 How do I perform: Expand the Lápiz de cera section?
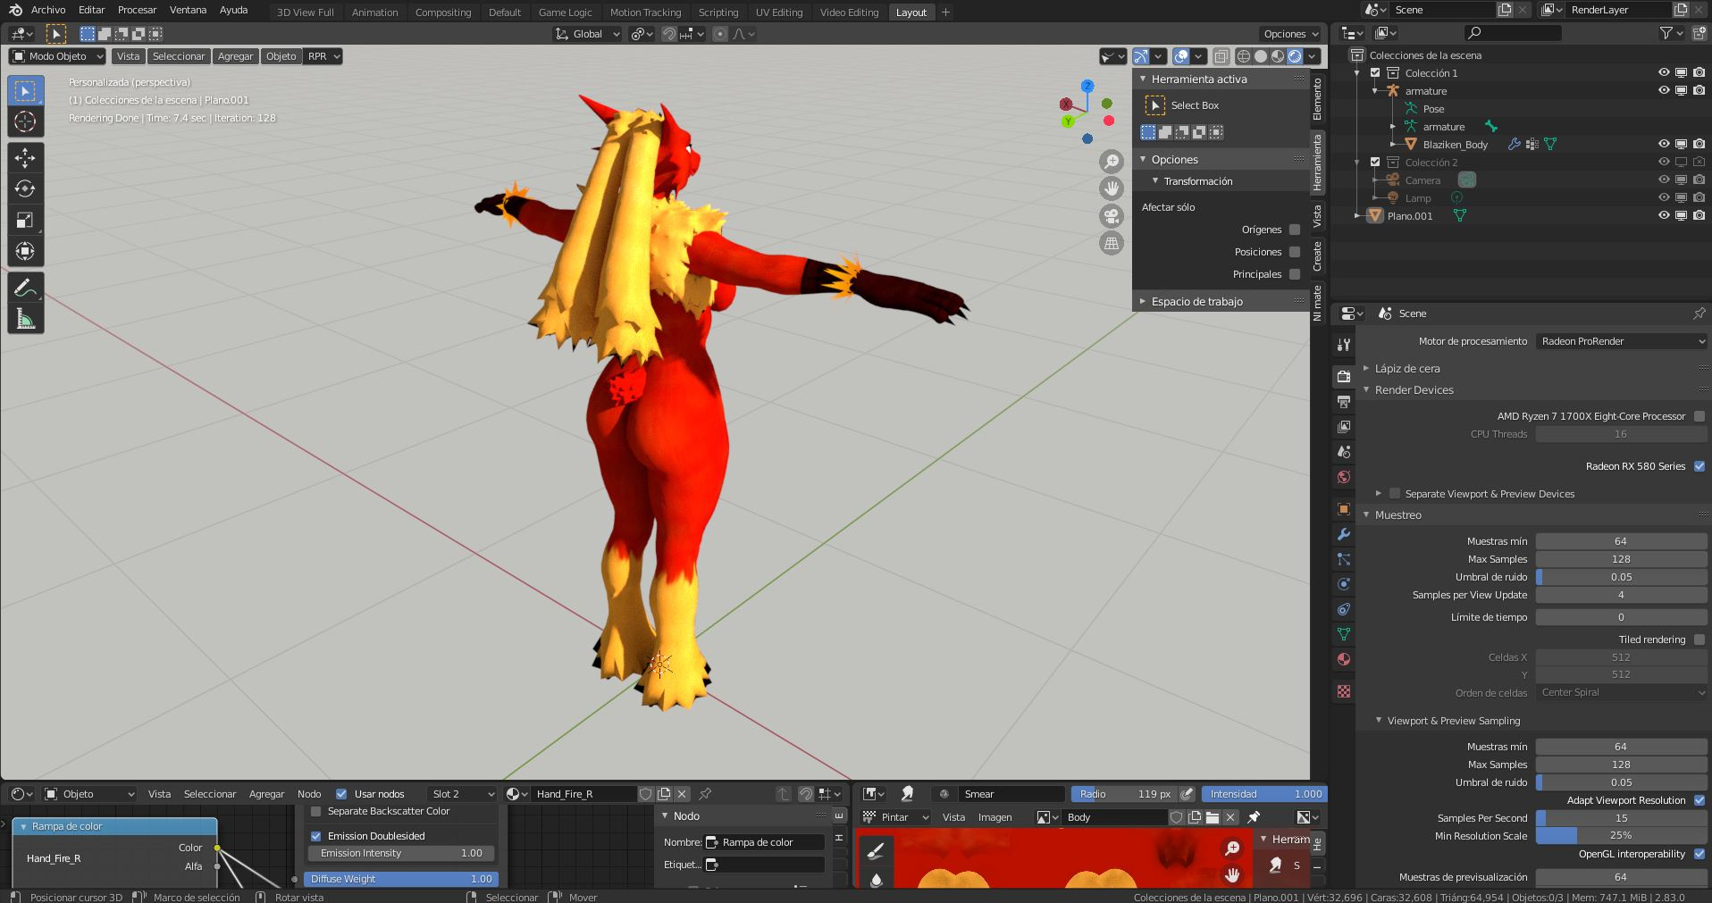(1406, 369)
